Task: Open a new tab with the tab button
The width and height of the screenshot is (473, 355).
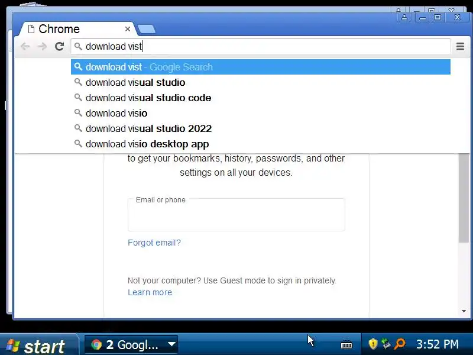Action: tap(146, 29)
